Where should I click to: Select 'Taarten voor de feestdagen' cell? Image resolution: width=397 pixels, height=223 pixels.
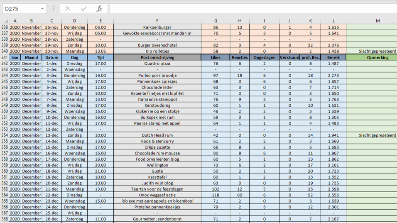[157, 189]
